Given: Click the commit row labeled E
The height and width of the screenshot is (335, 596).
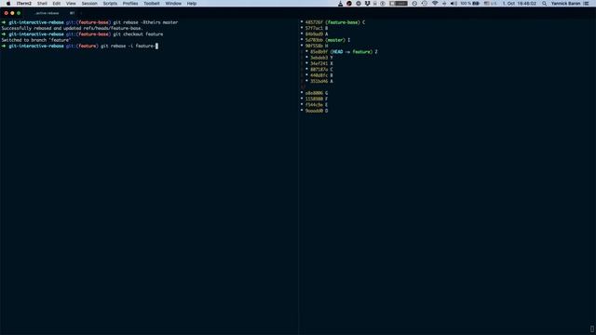Looking at the screenshot, I should click(315, 105).
